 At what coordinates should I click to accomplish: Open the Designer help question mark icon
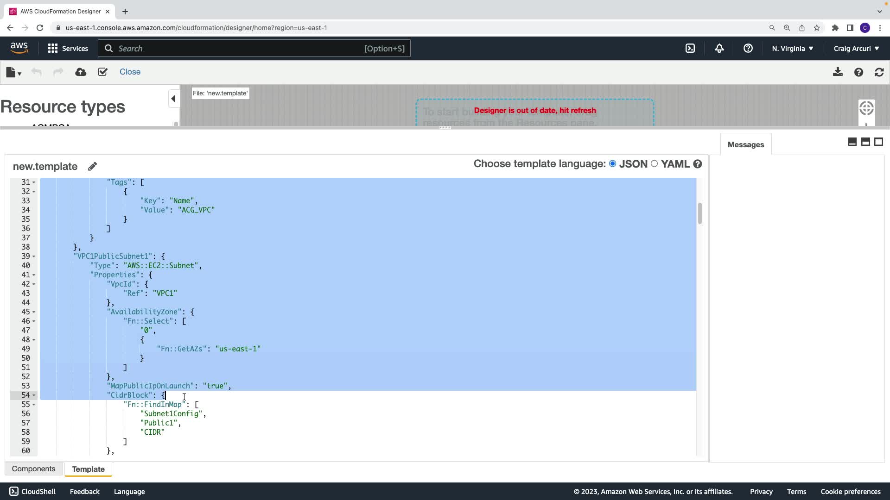(858, 72)
